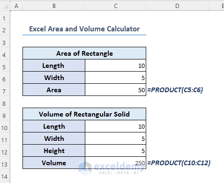Select column C header

click(x=116, y=6)
